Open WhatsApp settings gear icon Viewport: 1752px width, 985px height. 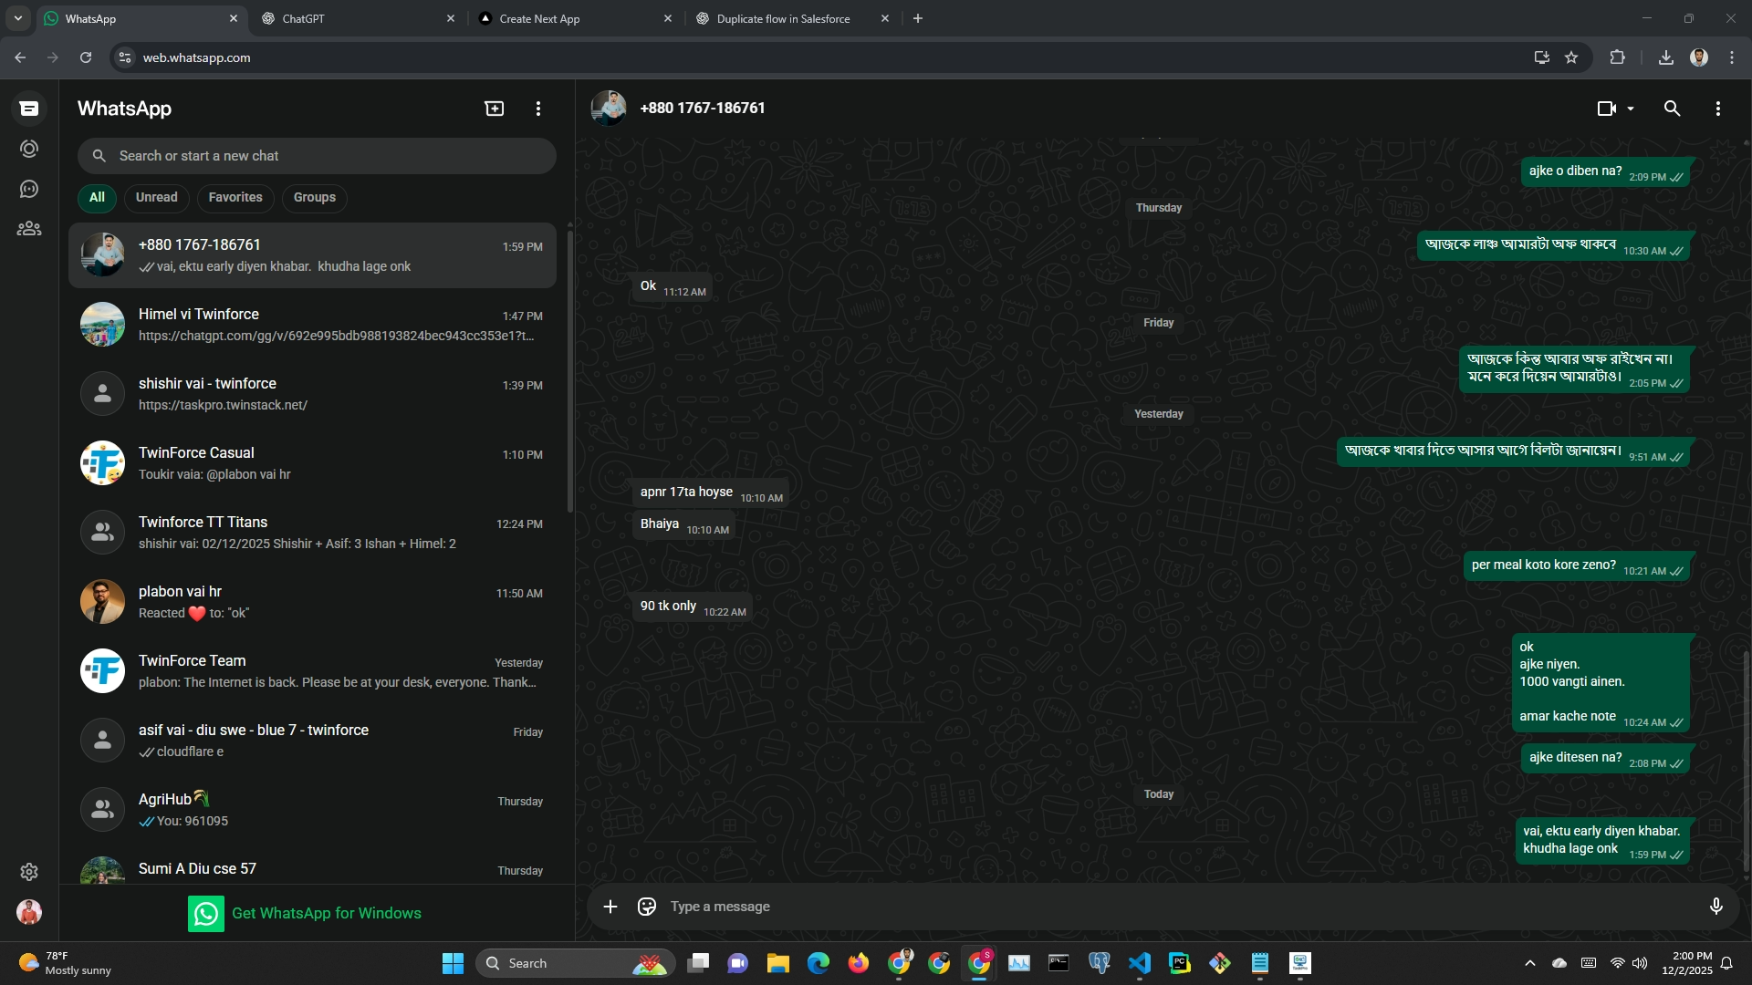29,872
